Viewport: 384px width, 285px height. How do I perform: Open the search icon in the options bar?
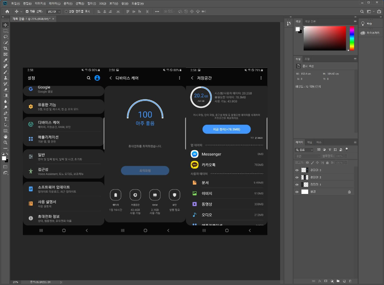coord(362,12)
